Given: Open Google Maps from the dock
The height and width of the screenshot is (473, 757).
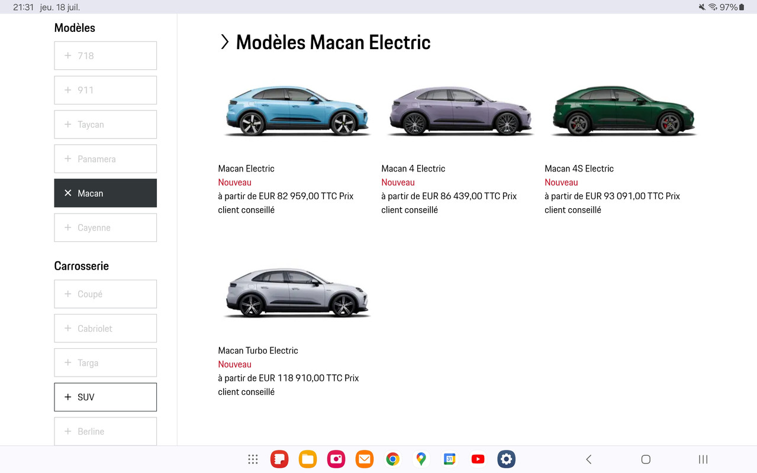Looking at the screenshot, I should [421, 459].
